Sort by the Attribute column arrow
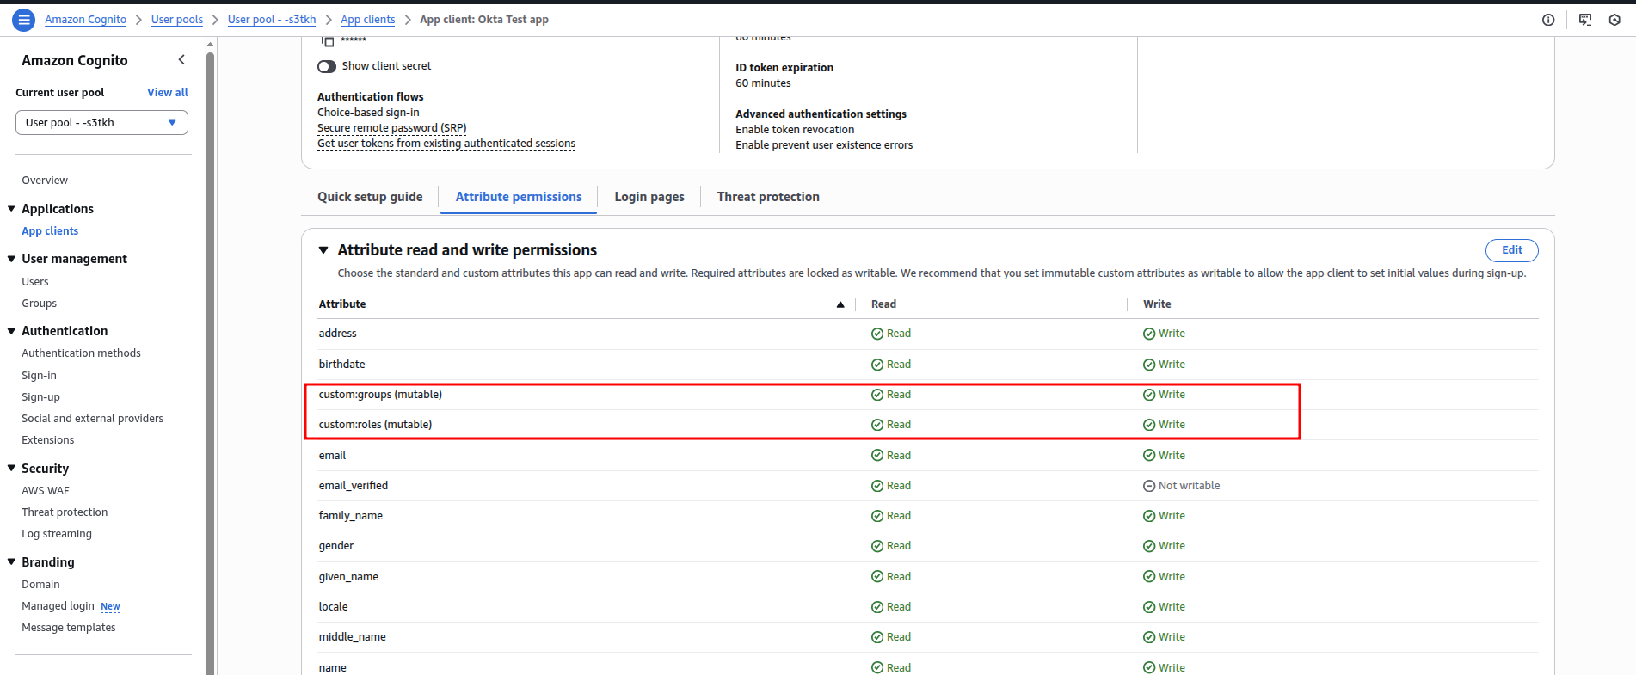 pyautogui.click(x=840, y=304)
